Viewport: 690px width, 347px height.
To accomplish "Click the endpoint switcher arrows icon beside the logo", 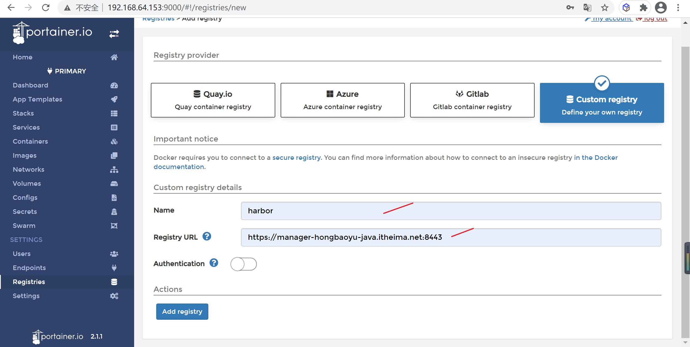I will (x=114, y=33).
